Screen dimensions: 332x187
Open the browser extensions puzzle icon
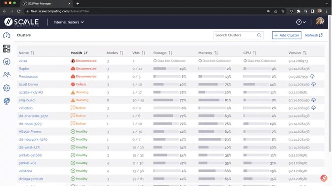click(x=298, y=11)
